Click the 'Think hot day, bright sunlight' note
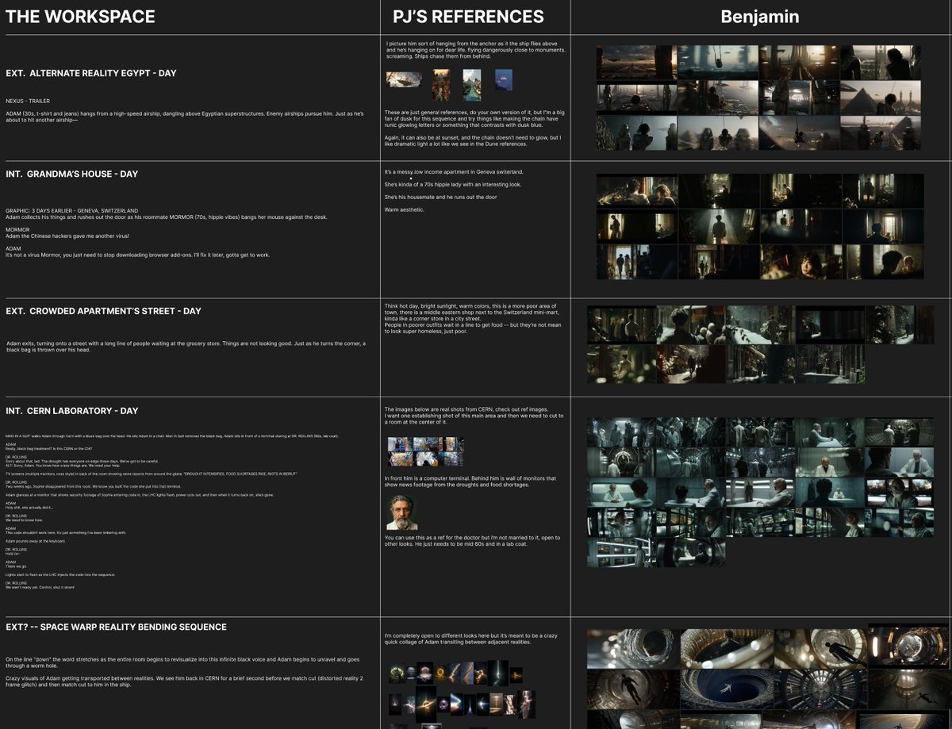 point(474,317)
